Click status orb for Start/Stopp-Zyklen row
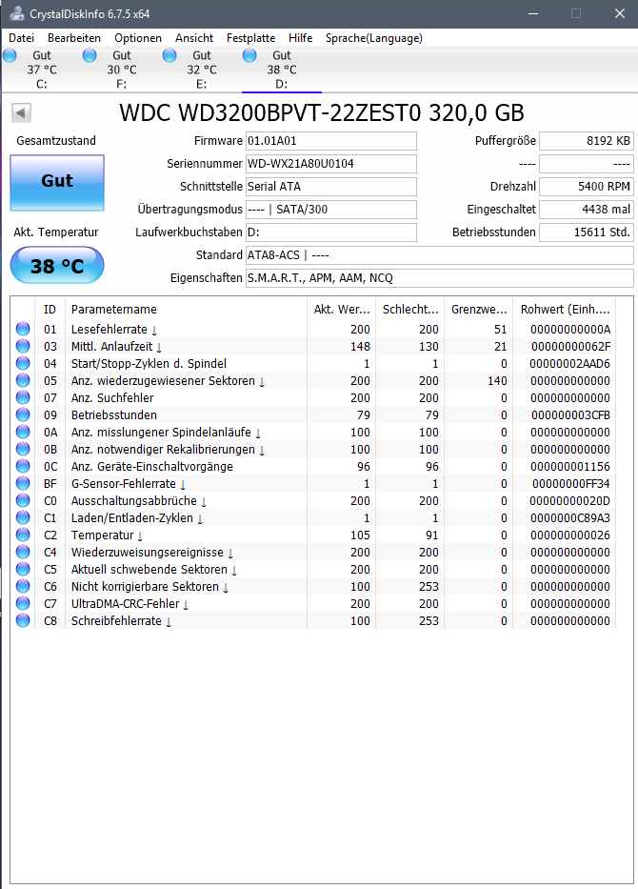 click(23, 363)
